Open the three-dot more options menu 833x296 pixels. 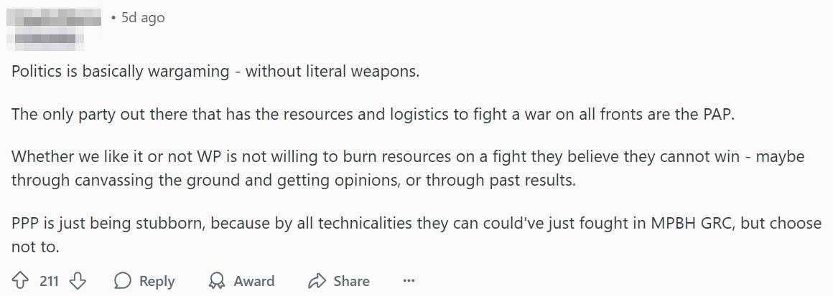(x=409, y=281)
